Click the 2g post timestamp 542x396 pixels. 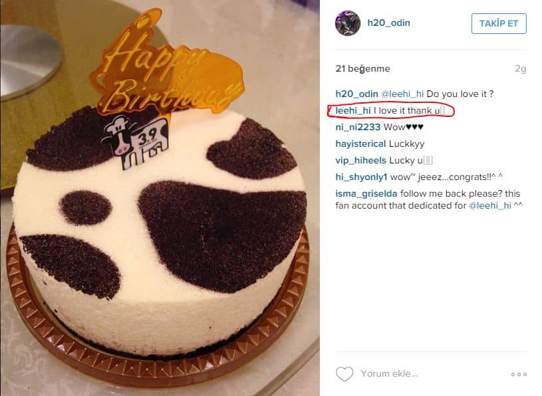coord(520,68)
